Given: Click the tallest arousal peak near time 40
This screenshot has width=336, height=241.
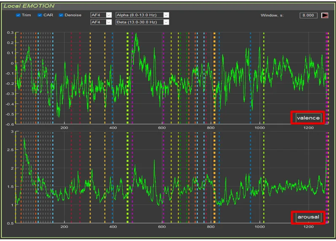Looking at the screenshot, I should point(24,138).
